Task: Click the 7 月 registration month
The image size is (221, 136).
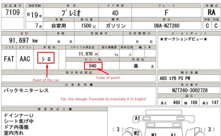Action: click(38, 26)
